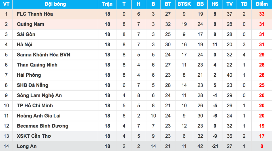Open Hoàng Anh Gia Lai team
The height and width of the screenshot is (151, 272).
click(39, 116)
